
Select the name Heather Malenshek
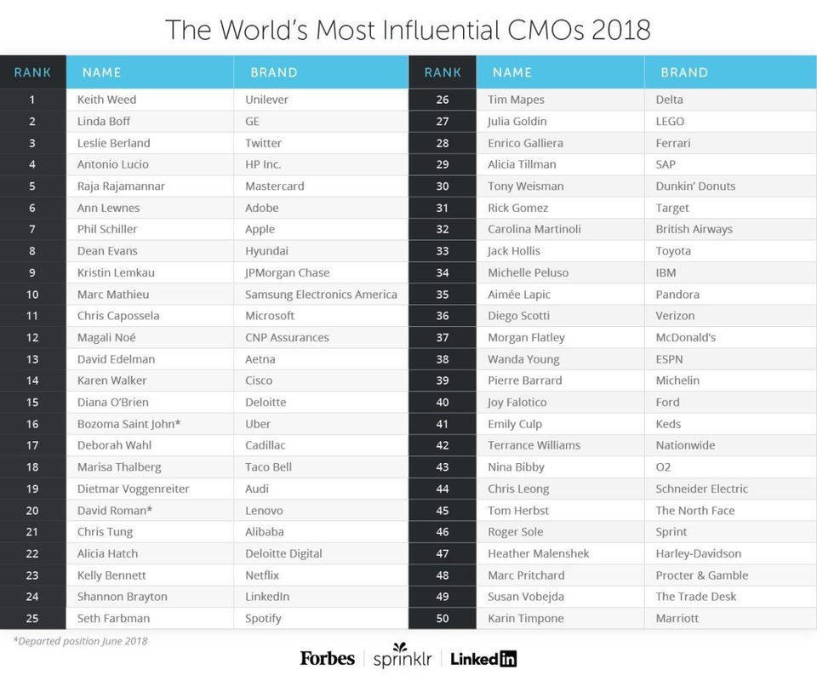(538, 553)
